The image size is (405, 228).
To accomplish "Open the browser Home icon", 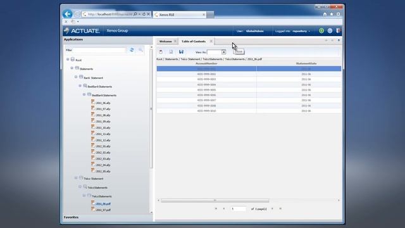I will 325,14.
